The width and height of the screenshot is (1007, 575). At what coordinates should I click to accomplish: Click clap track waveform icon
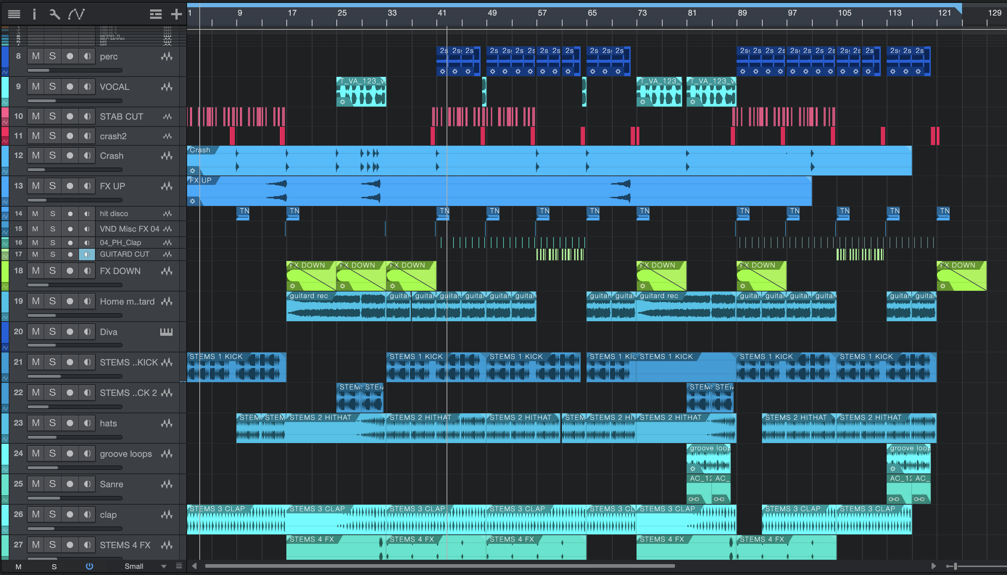tap(167, 514)
